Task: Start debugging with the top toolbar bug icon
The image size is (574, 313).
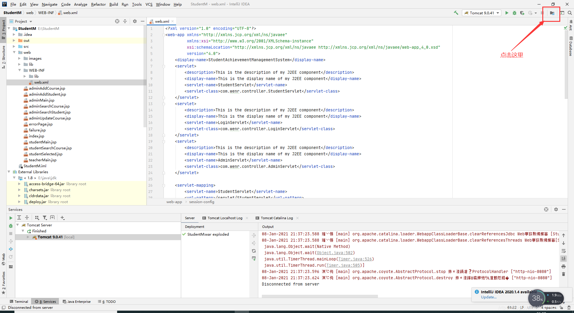Action: [x=515, y=13]
